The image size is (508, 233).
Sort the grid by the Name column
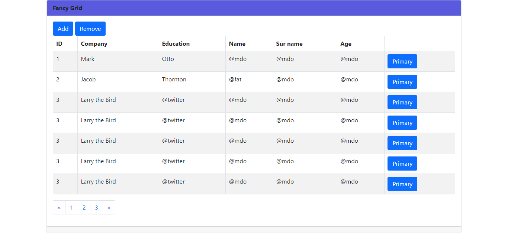[x=237, y=43]
